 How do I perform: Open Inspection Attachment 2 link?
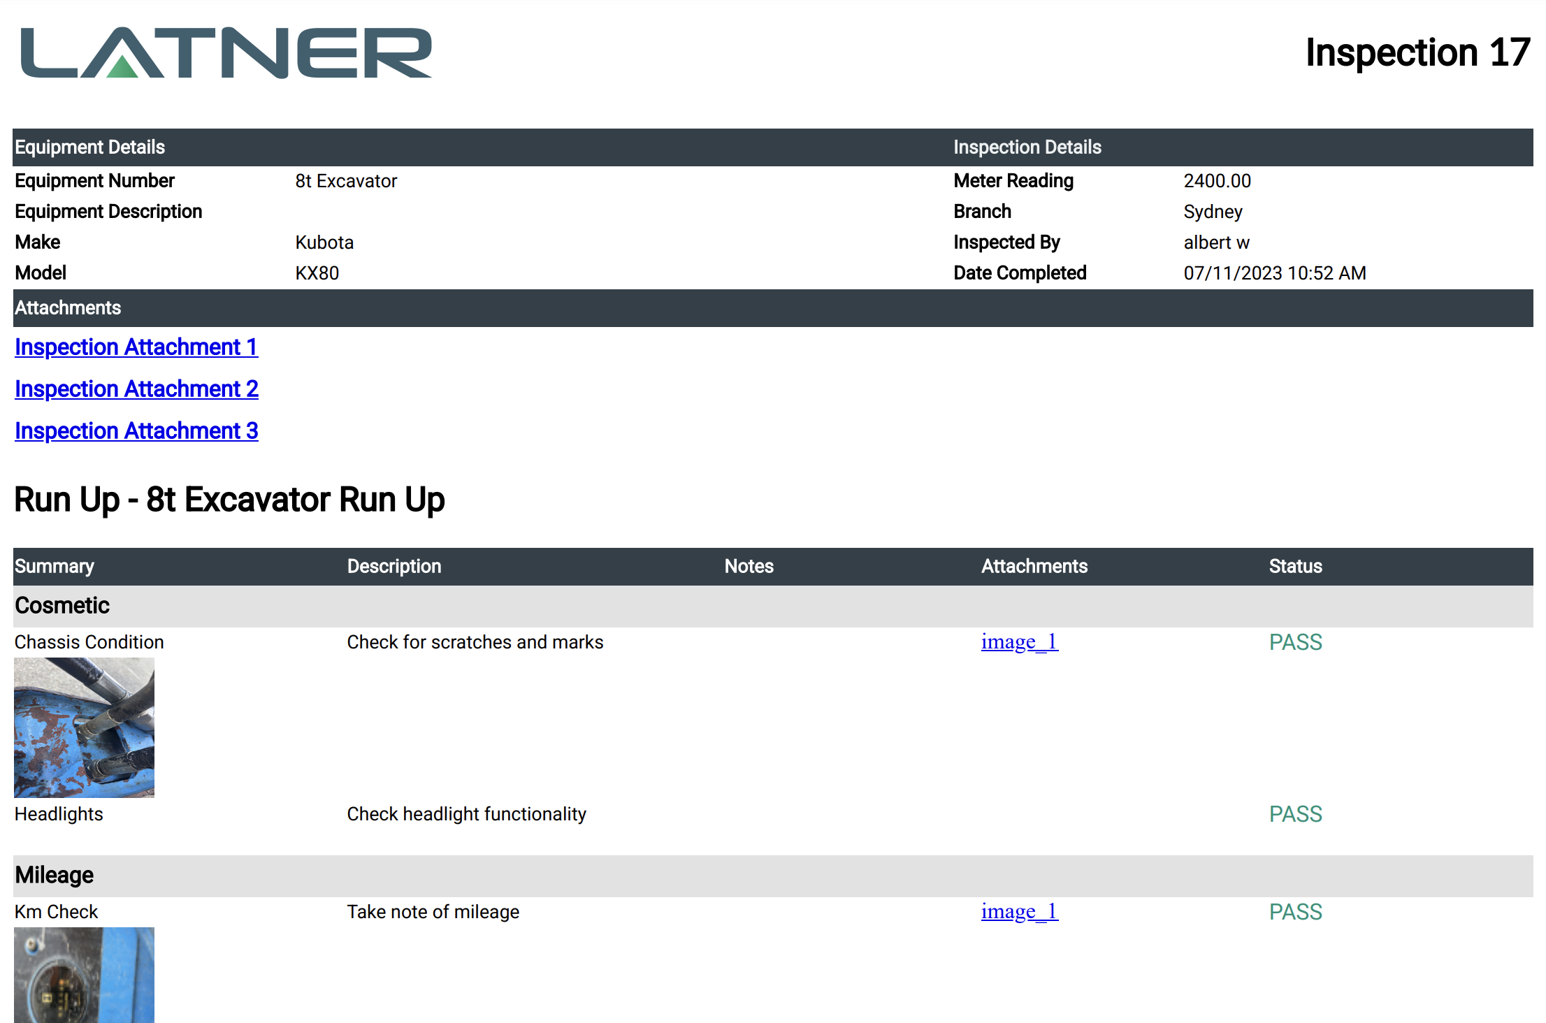[136, 389]
